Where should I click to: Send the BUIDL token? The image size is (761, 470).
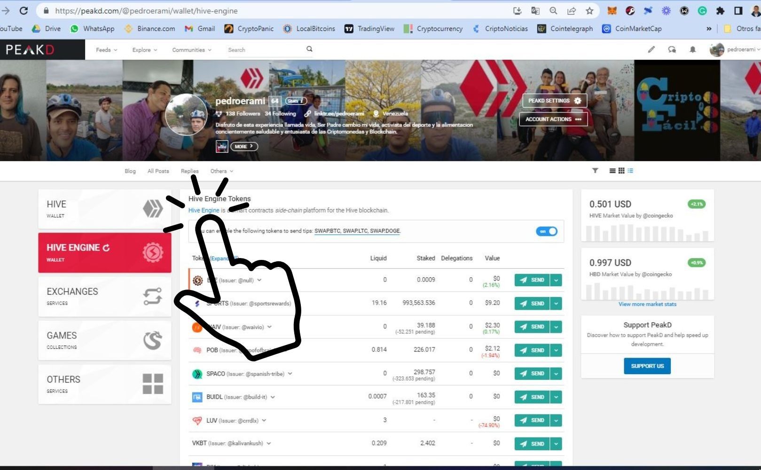tap(532, 397)
